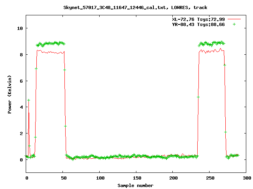The image size is (253, 189).
Task: Click the x-axis tick label 200
Action: pos(174,178)
